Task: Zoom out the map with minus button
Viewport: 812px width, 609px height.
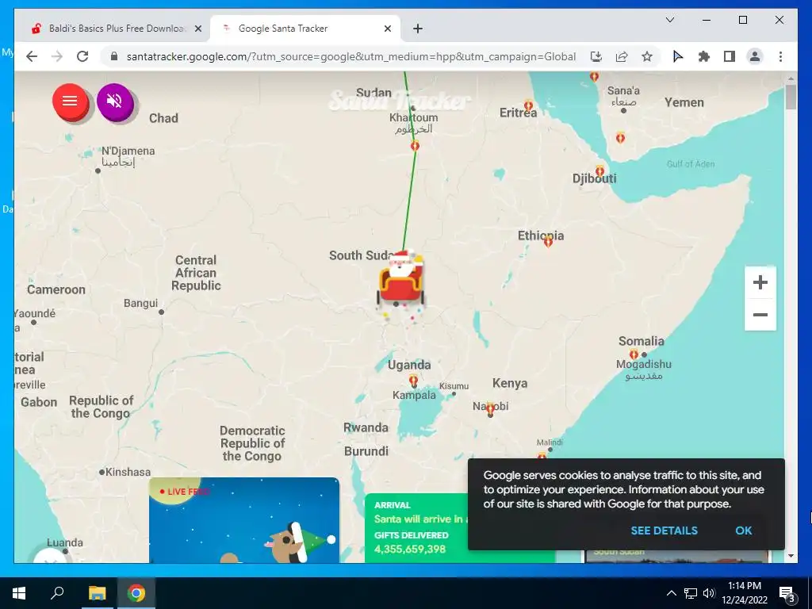Action: (x=760, y=315)
